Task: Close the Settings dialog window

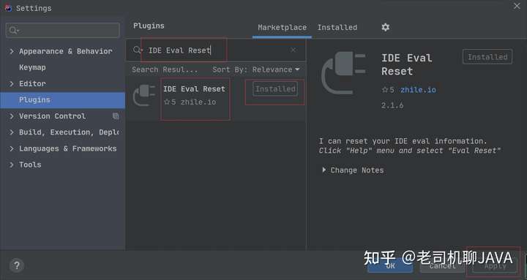Action: point(517,6)
